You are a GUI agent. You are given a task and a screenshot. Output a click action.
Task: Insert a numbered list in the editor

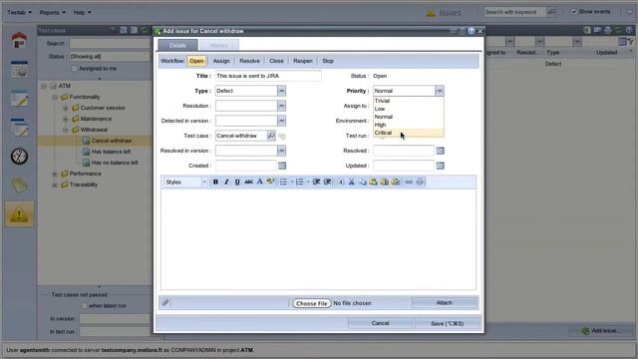click(299, 181)
